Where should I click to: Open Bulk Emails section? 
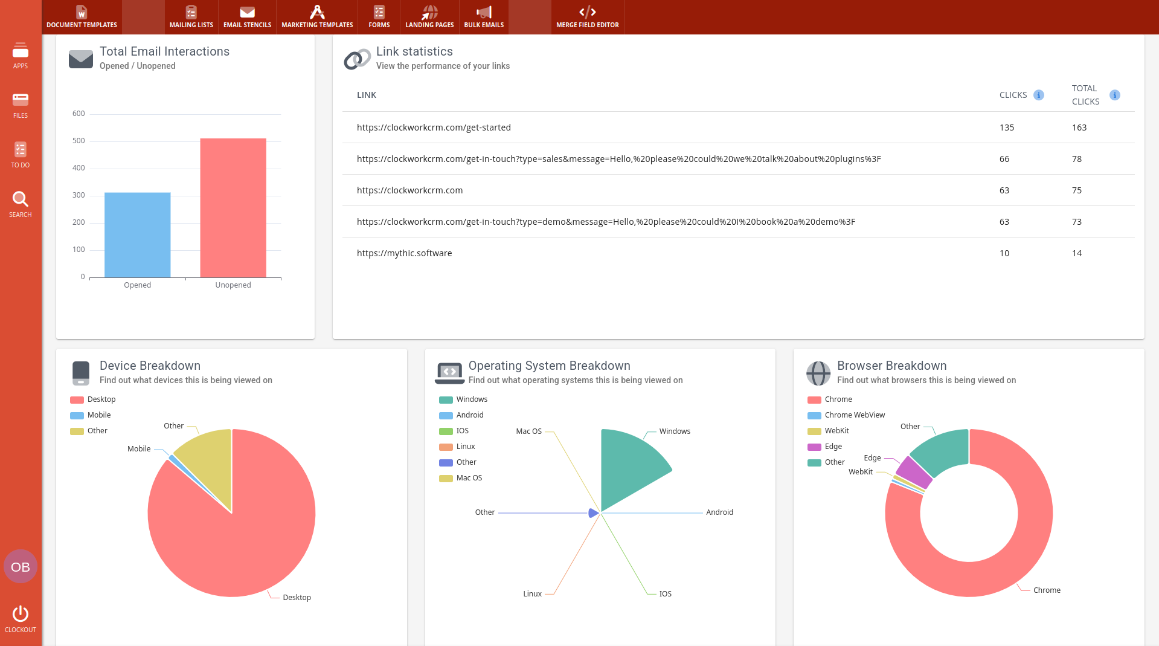[x=484, y=17]
